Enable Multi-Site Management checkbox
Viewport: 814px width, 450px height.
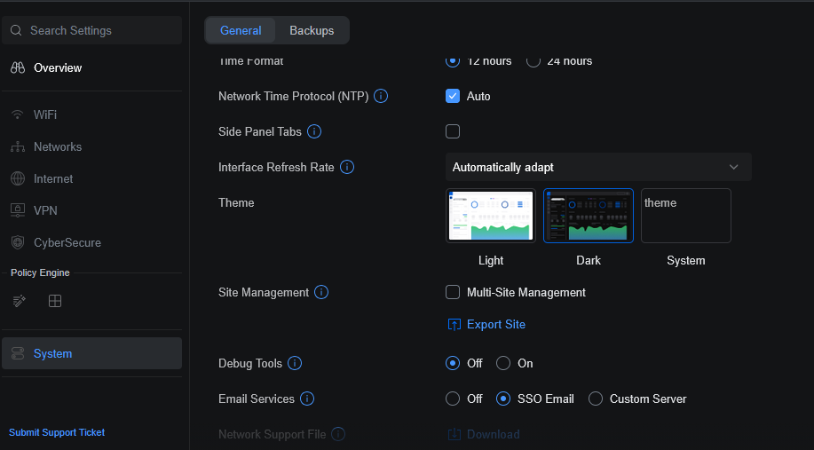pyautogui.click(x=453, y=292)
